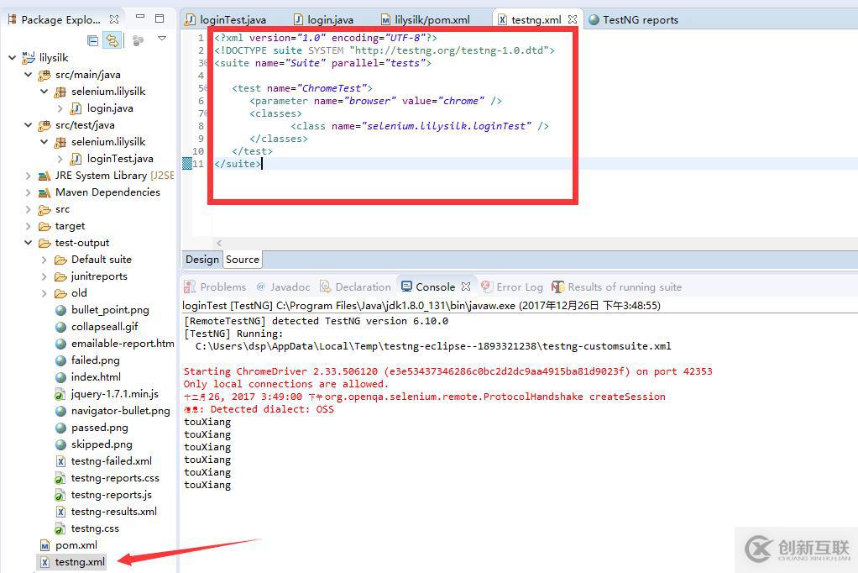Click the junitreports folder icon
The image size is (858, 573).
coord(60,276)
